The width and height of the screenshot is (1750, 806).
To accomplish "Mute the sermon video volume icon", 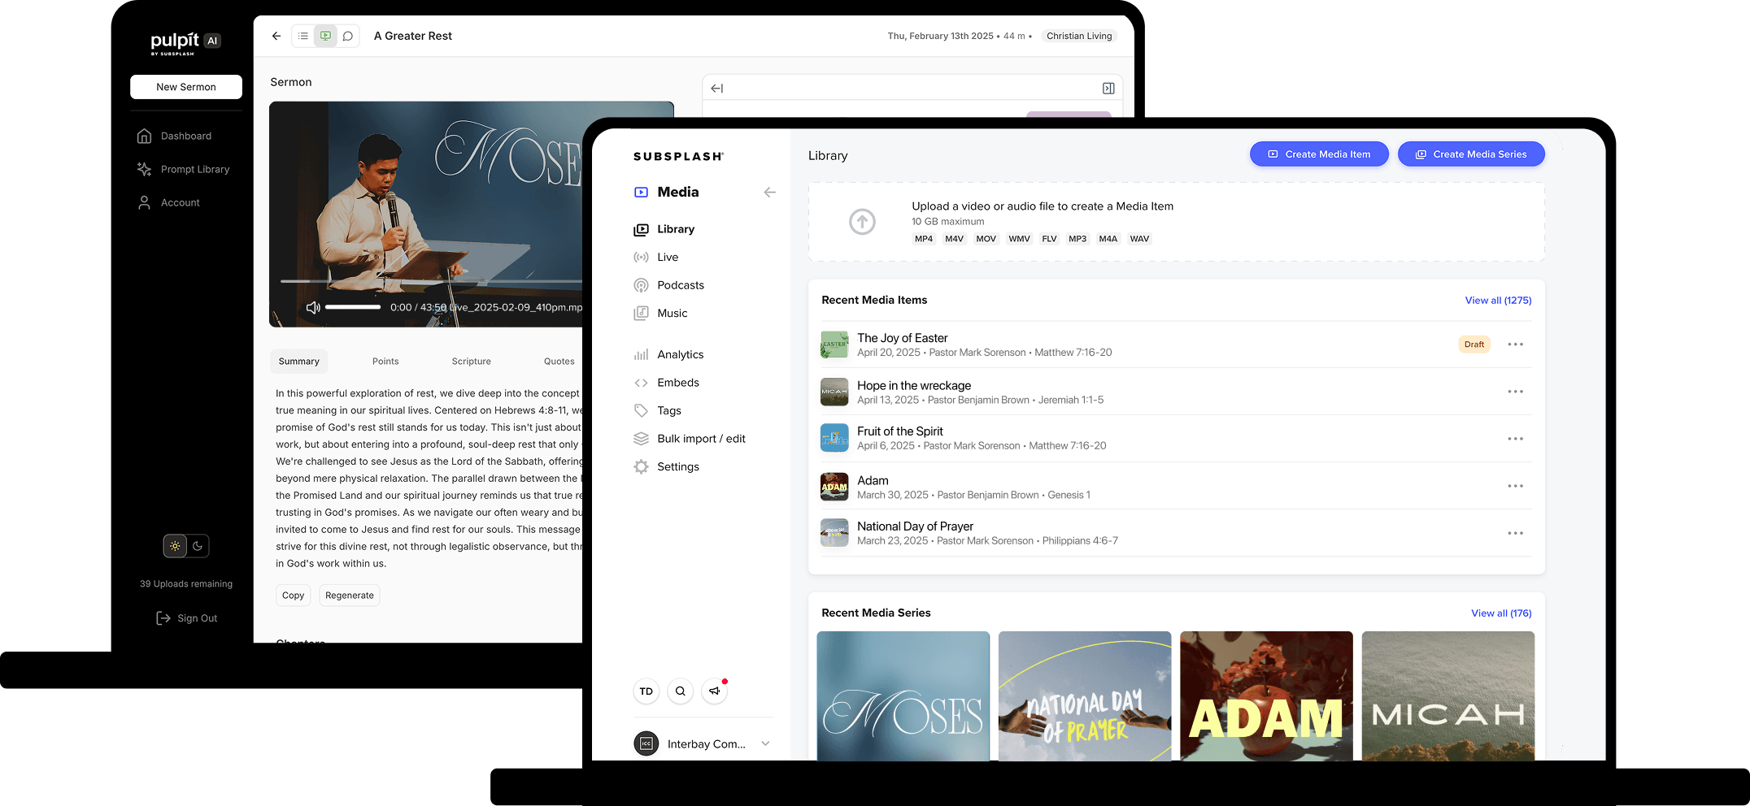I will 313,307.
